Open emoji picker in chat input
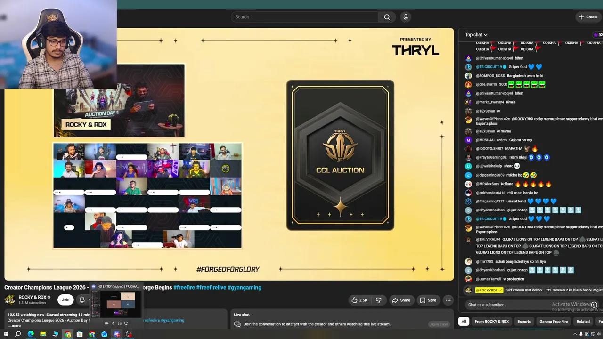Viewport: 603px width, 339px height. coord(594,305)
